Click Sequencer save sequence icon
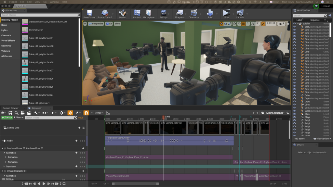 click(x=10, y=113)
